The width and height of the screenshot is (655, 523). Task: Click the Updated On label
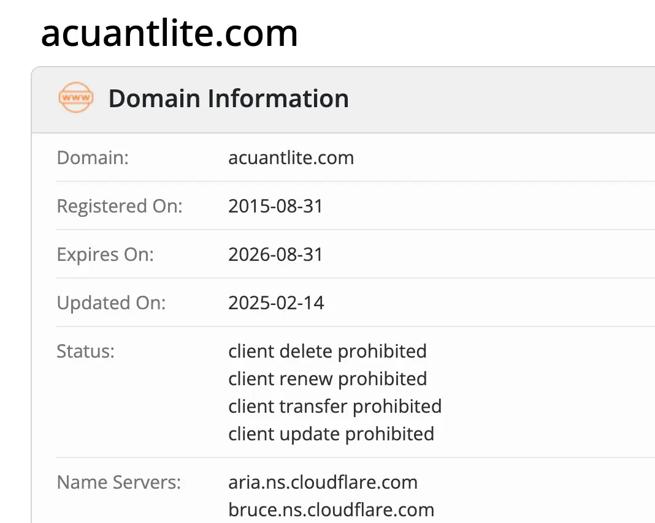click(x=111, y=303)
